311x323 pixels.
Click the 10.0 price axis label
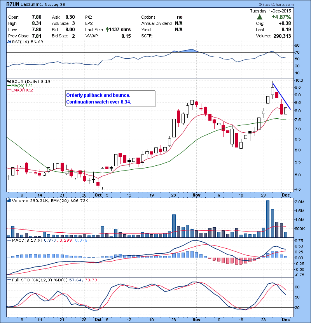pyautogui.click(x=299, y=81)
